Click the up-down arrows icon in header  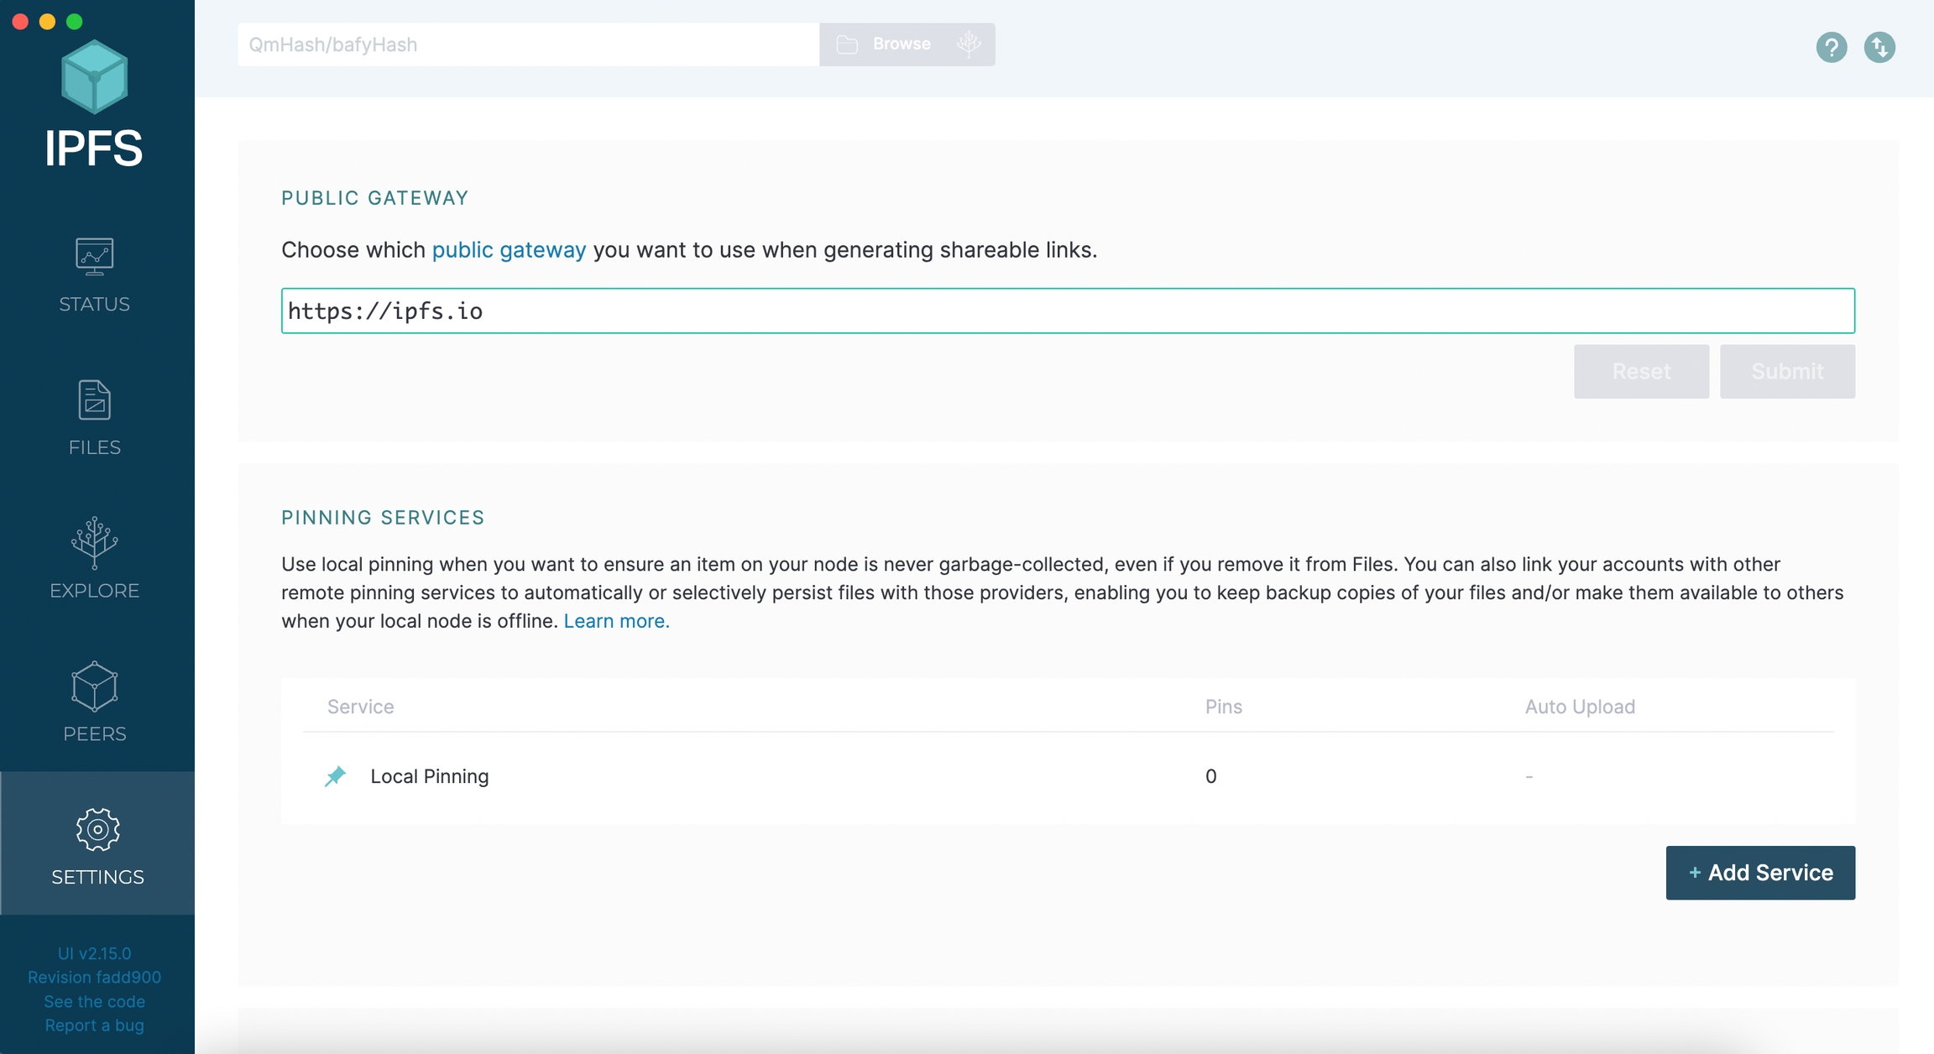[x=1879, y=47]
